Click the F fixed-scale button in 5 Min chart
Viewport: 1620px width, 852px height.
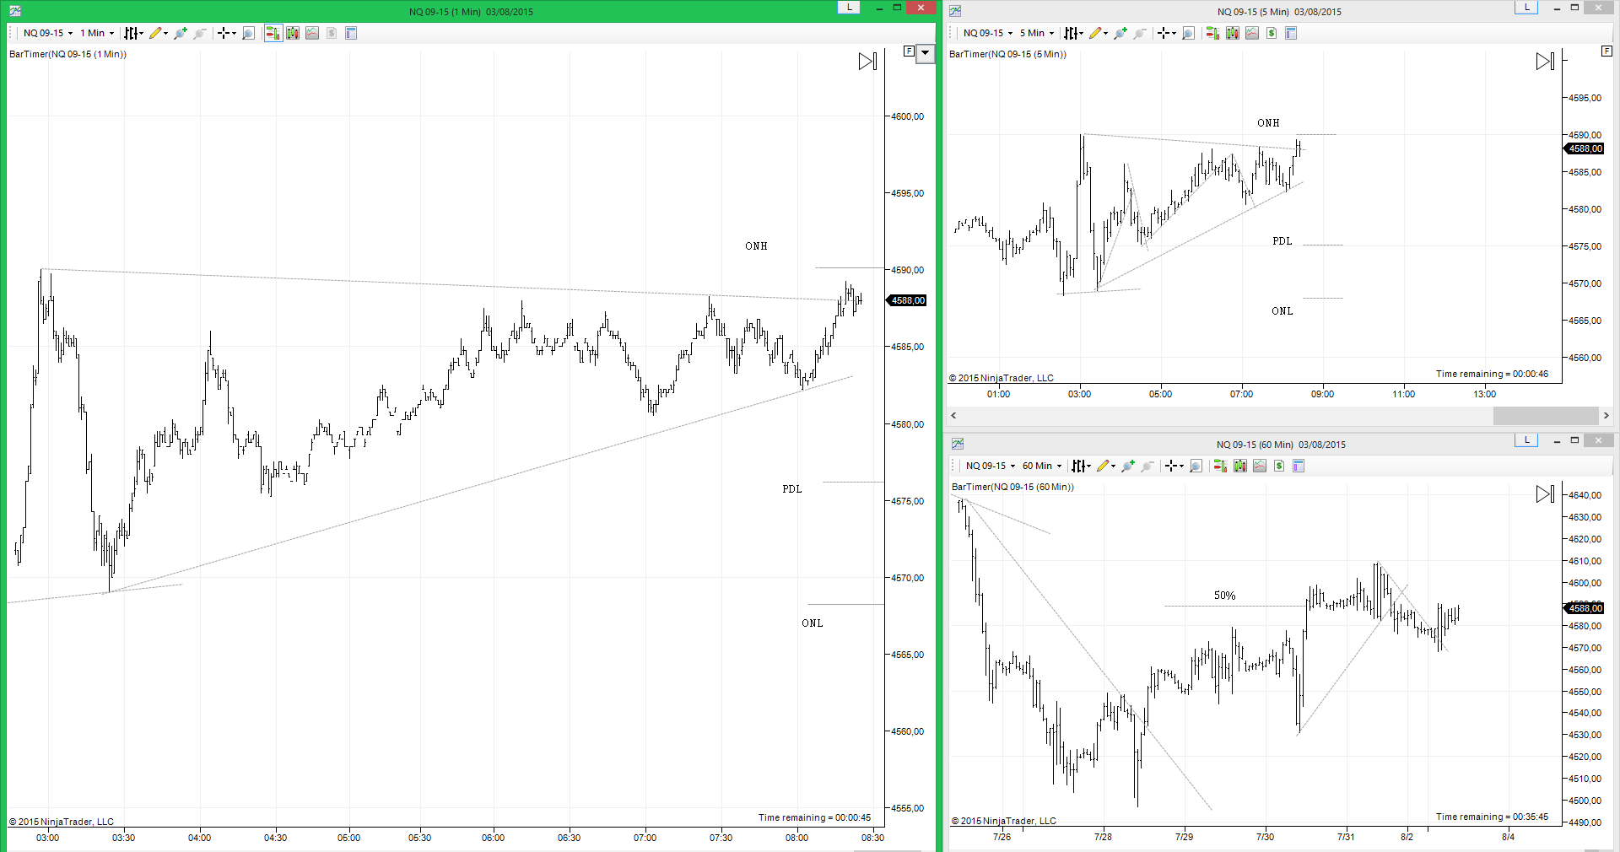pyautogui.click(x=1606, y=51)
